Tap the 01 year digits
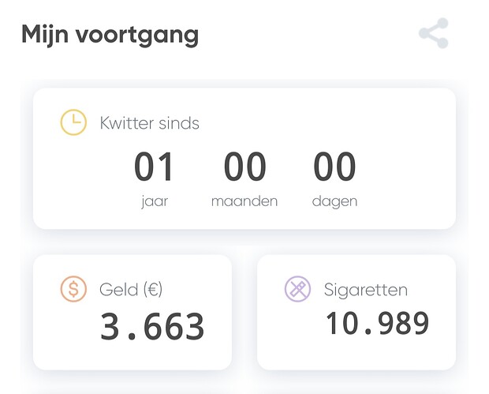 [154, 166]
